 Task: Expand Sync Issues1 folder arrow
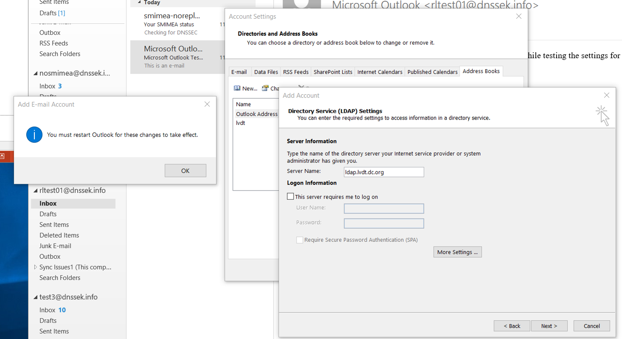point(35,267)
